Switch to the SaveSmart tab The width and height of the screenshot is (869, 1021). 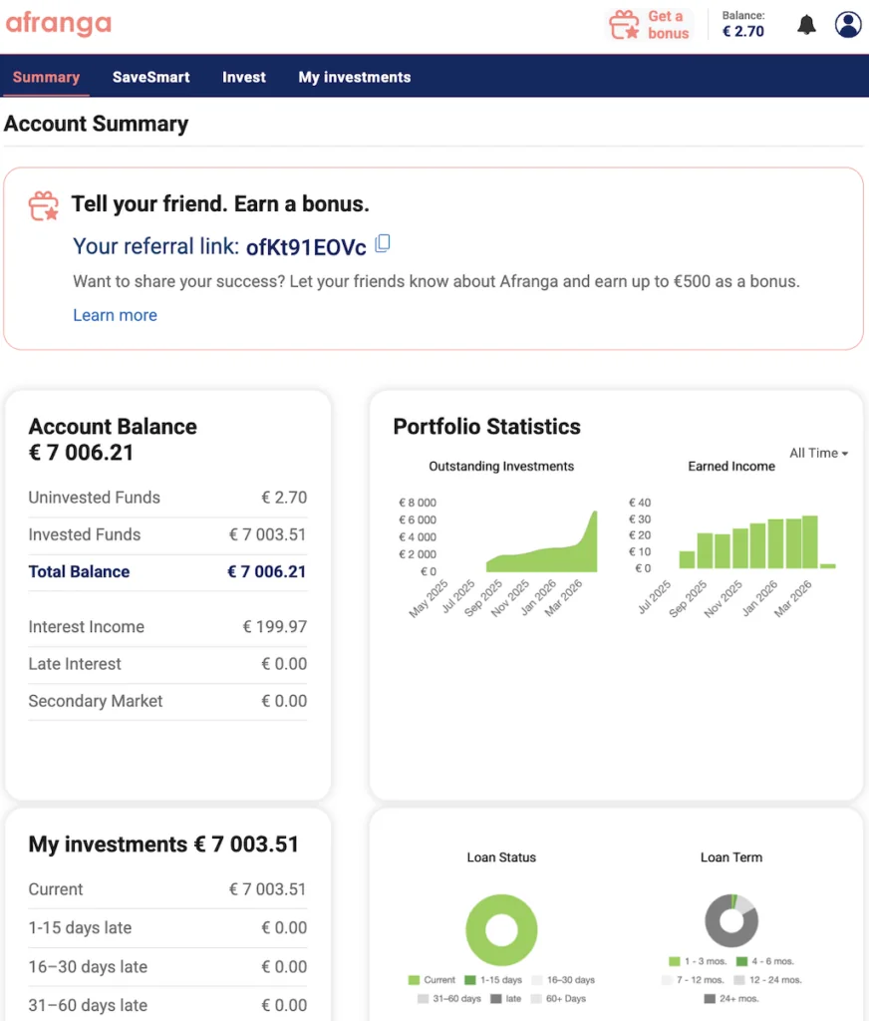150,76
